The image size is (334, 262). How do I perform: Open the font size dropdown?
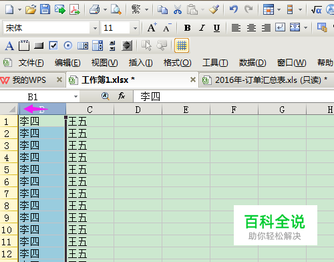click(135, 28)
